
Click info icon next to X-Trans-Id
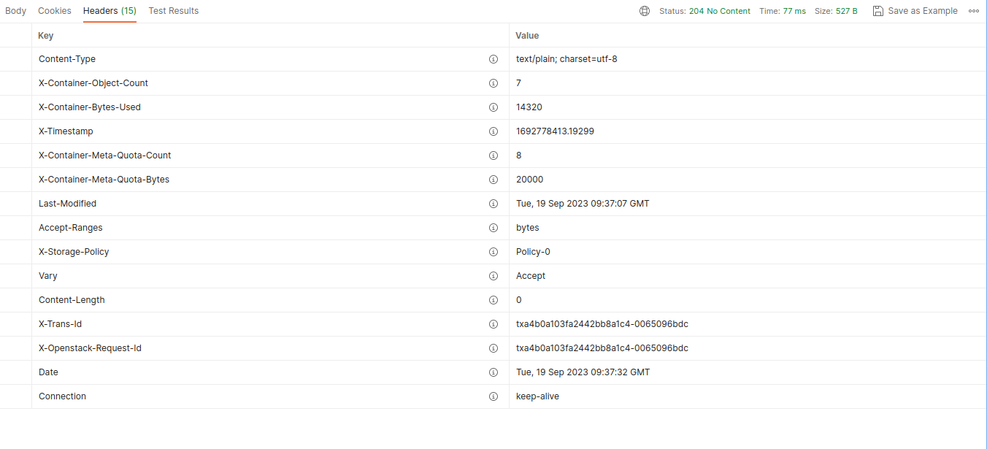click(x=493, y=324)
